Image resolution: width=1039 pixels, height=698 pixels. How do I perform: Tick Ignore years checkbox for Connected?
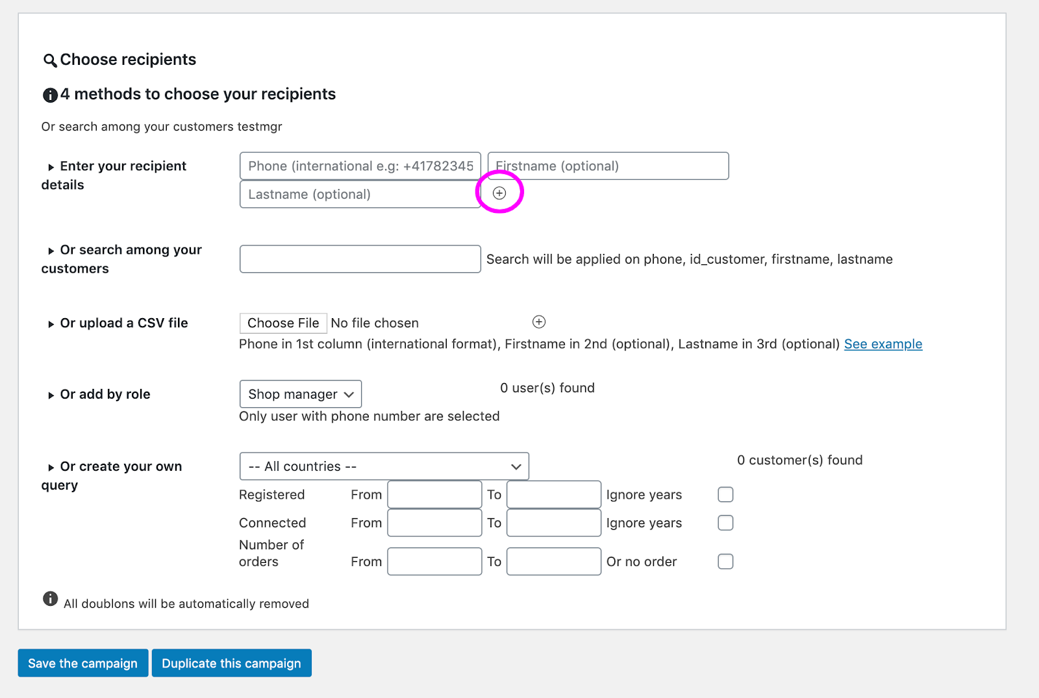(725, 523)
